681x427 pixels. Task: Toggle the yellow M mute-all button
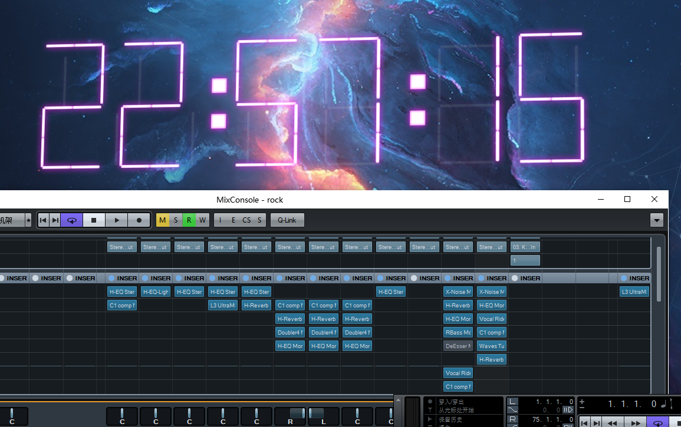(x=163, y=220)
